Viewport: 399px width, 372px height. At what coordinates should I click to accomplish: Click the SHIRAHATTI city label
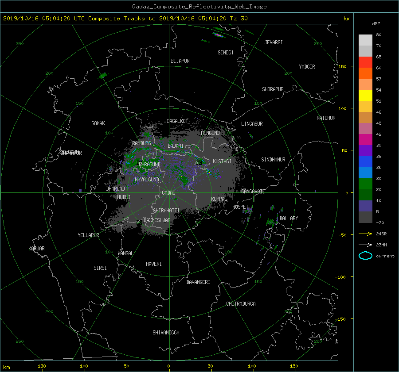click(166, 211)
